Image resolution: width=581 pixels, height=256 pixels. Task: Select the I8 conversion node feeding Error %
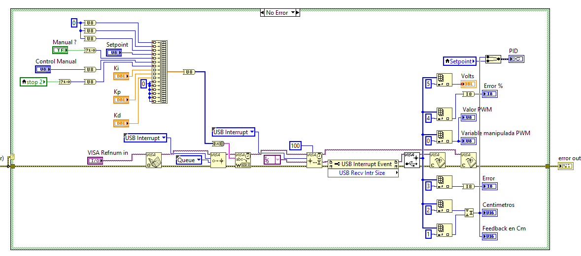click(x=469, y=94)
